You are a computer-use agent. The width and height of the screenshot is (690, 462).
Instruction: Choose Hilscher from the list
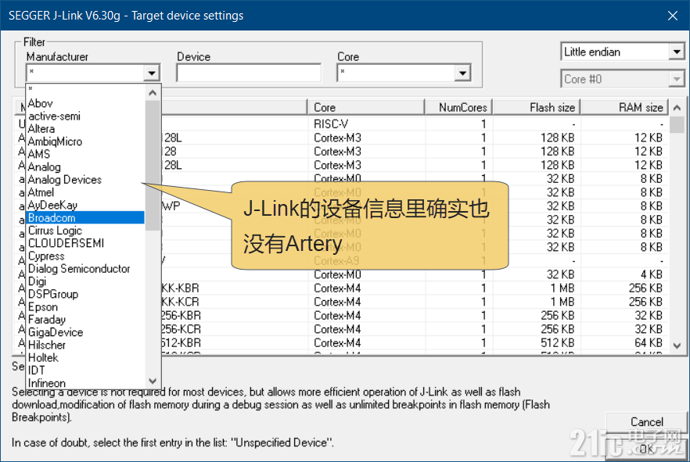(85, 346)
